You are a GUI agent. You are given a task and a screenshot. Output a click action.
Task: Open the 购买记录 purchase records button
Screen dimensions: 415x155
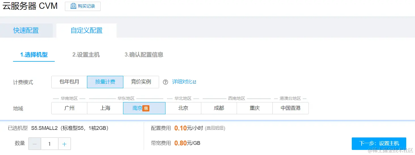pos(83,6)
